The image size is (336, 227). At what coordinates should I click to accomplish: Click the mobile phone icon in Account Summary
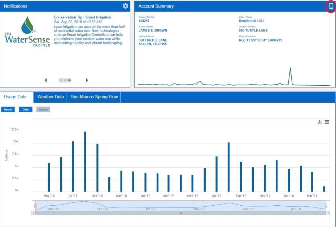click(331, 6)
